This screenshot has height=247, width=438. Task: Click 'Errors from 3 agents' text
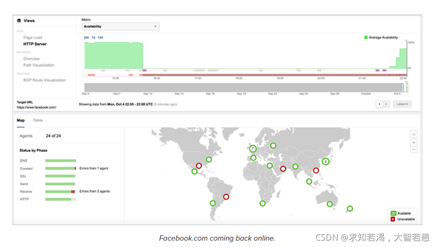(x=95, y=191)
